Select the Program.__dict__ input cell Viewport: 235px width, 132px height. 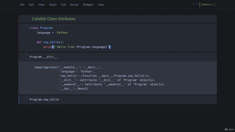pyautogui.click(x=117, y=57)
